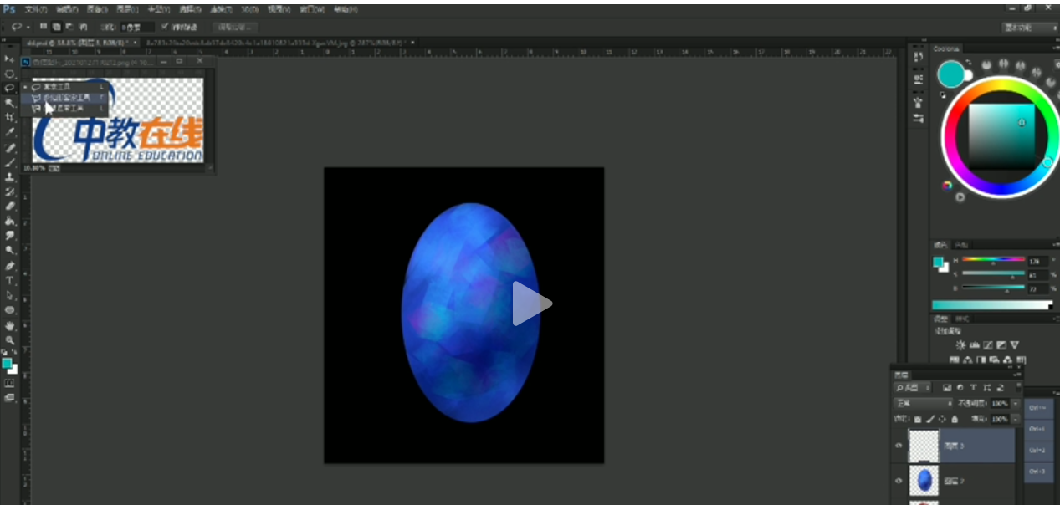Screen dimensions: 1060x505
Task: Choose Subtract from Selection mode
Action: point(69,27)
